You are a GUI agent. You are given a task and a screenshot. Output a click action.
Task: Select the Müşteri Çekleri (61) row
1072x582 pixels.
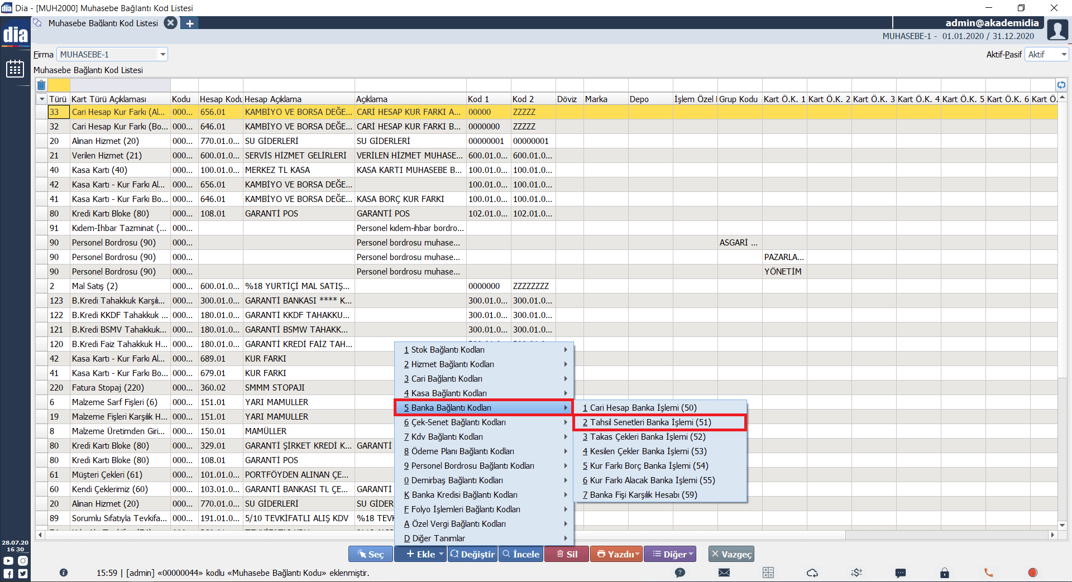pyautogui.click(x=546, y=475)
